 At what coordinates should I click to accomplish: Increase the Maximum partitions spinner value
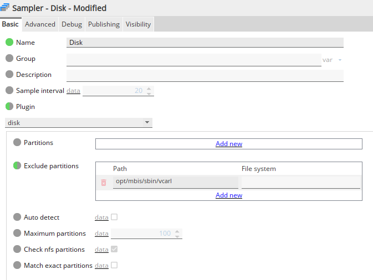pyautogui.click(x=178, y=231)
